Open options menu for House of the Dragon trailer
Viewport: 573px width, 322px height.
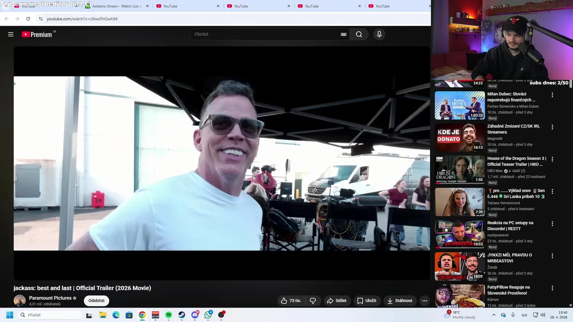tap(552, 159)
